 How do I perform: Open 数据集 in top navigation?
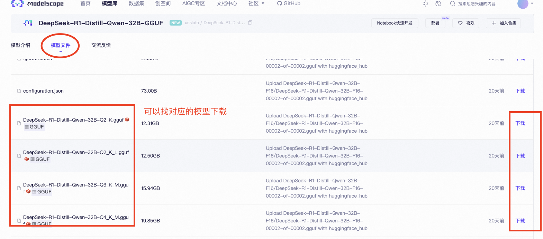(x=136, y=3)
